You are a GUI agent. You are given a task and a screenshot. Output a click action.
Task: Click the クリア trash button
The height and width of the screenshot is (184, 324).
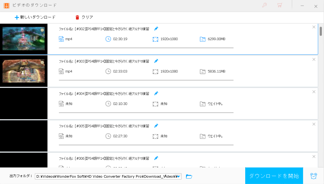coord(84,17)
